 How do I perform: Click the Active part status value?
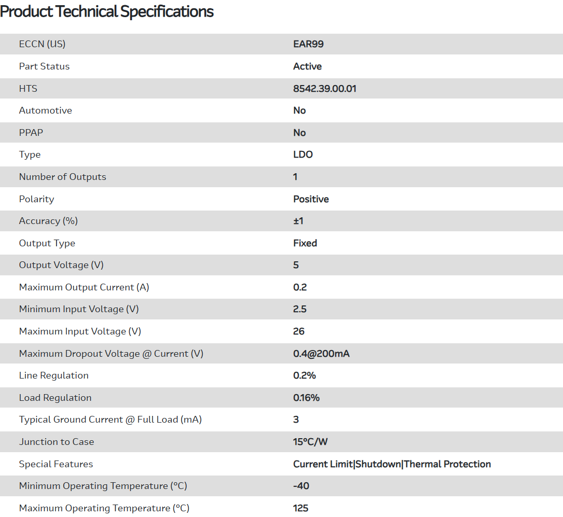tap(307, 66)
